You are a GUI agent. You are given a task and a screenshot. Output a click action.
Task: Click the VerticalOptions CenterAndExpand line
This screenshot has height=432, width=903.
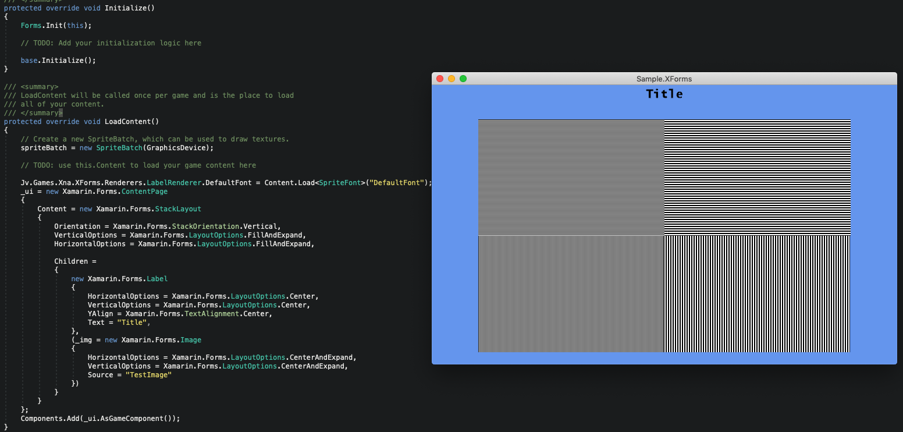[218, 366]
